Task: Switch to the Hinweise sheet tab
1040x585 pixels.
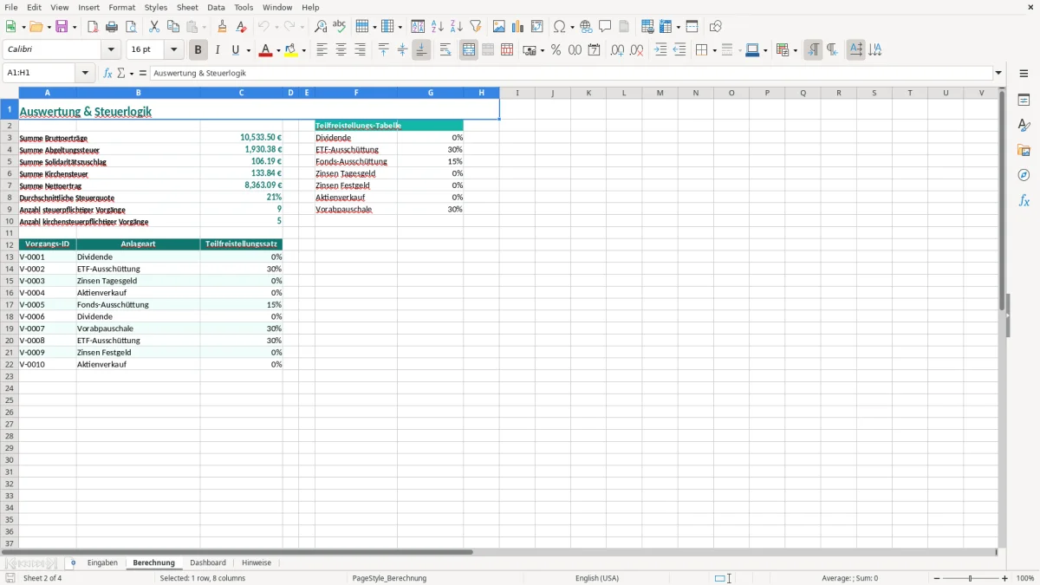Action: (257, 563)
